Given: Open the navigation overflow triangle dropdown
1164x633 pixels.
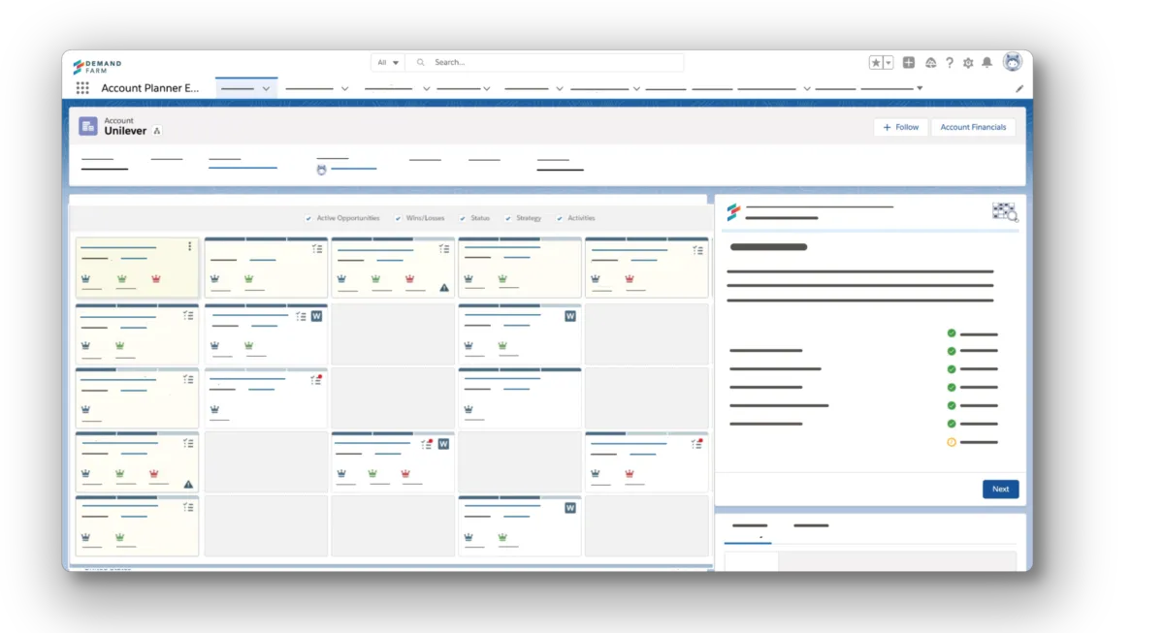Looking at the screenshot, I should [920, 87].
